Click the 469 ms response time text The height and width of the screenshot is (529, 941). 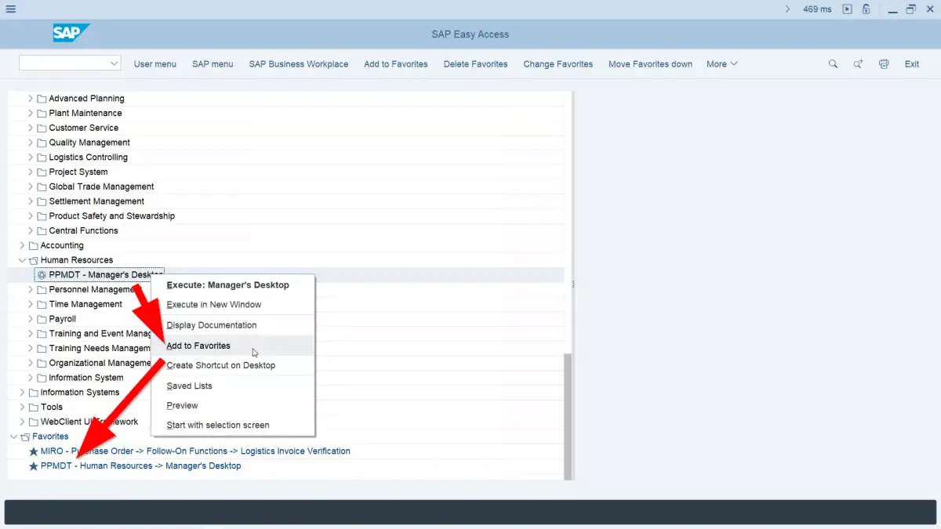tap(817, 9)
